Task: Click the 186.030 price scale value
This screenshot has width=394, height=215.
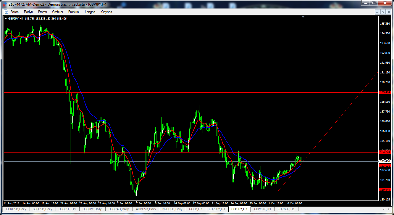Action: coord(385,131)
